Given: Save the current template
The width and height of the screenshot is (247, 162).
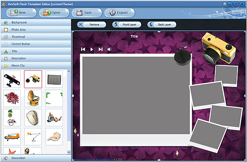Looking at the screenshot, I should [87, 13].
